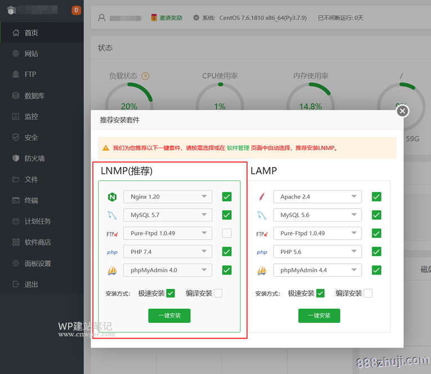Uncheck the phpMyAdmin 4.0 checkbox
Image resolution: width=431 pixels, height=374 pixels.
(227, 270)
